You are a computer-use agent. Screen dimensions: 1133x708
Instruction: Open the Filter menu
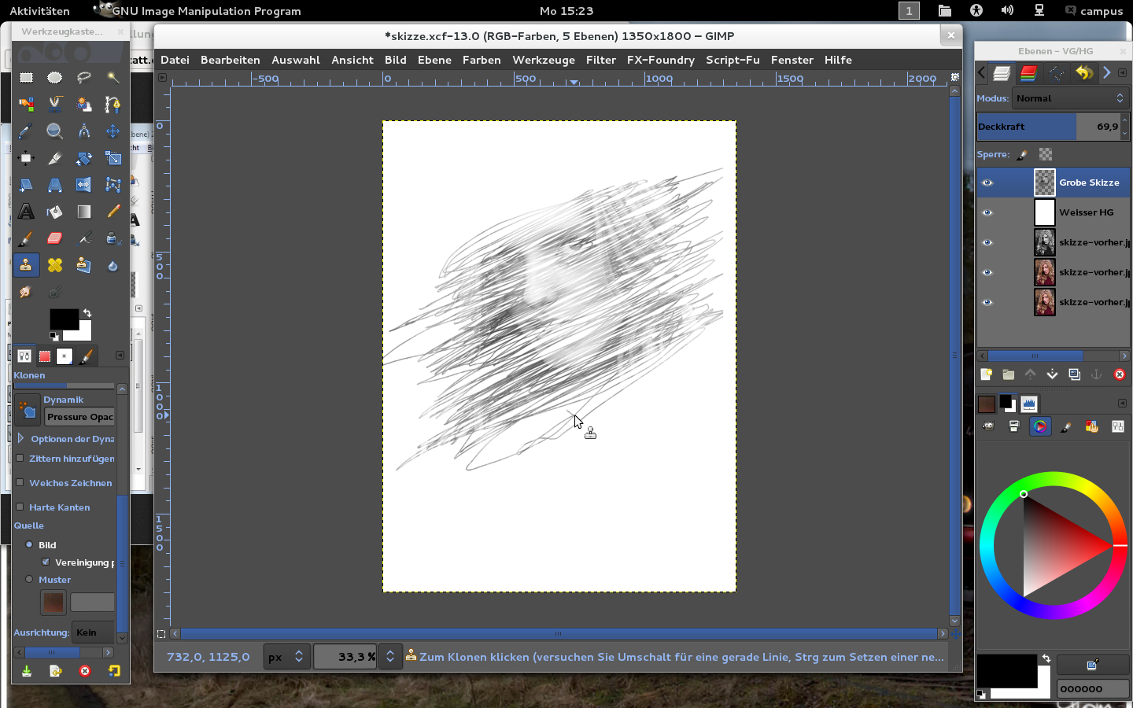pos(600,60)
